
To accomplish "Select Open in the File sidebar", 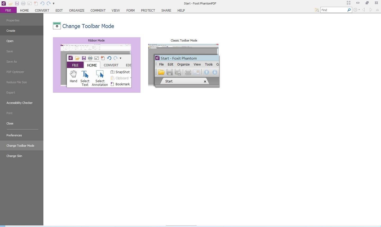I will pos(22,41).
